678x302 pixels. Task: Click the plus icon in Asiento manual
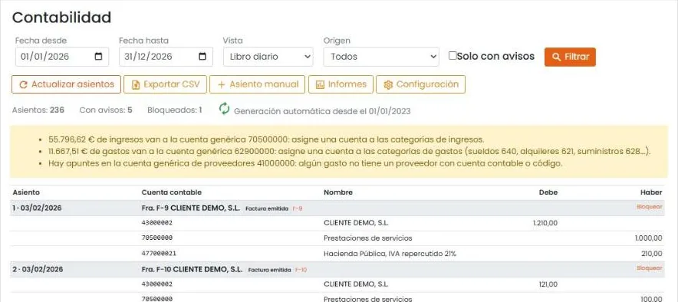pos(221,84)
